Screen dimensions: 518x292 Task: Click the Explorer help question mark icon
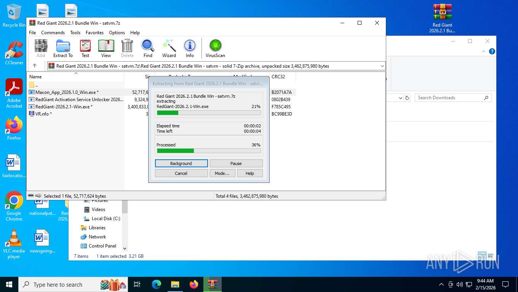coord(492,51)
